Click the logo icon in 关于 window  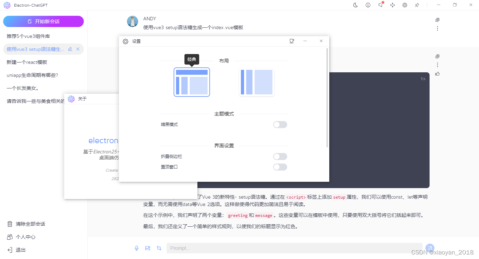click(71, 99)
